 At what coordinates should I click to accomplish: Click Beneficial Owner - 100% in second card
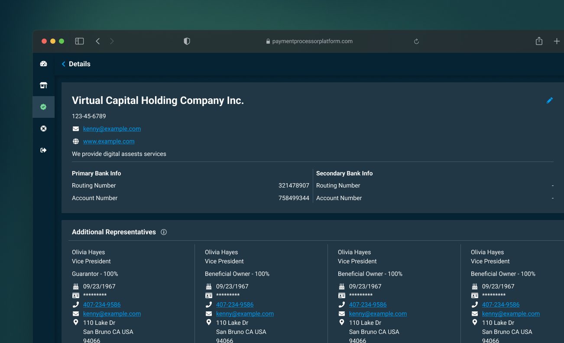tap(237, 274)
